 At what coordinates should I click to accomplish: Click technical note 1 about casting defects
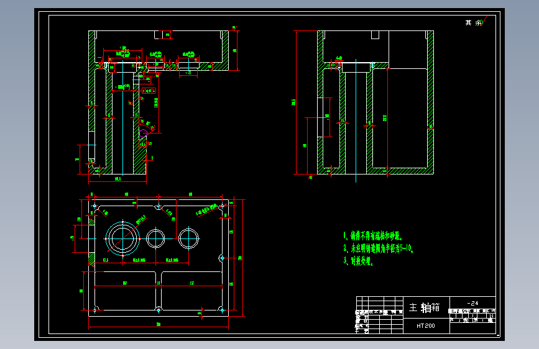click(x=372, y=235)
